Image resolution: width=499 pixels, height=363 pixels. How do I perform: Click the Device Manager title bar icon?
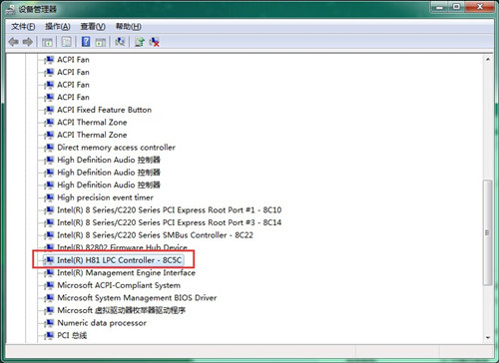pos(10,9)
